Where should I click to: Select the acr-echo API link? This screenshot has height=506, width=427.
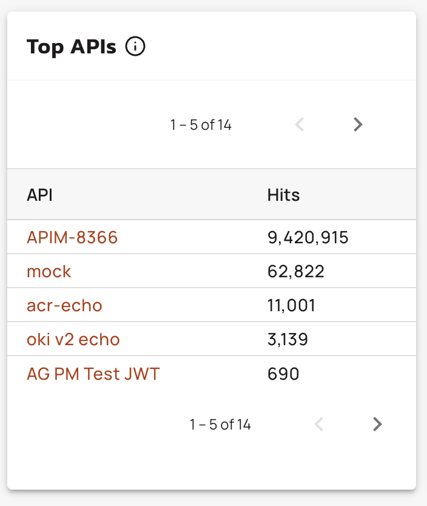coord(64,305)
